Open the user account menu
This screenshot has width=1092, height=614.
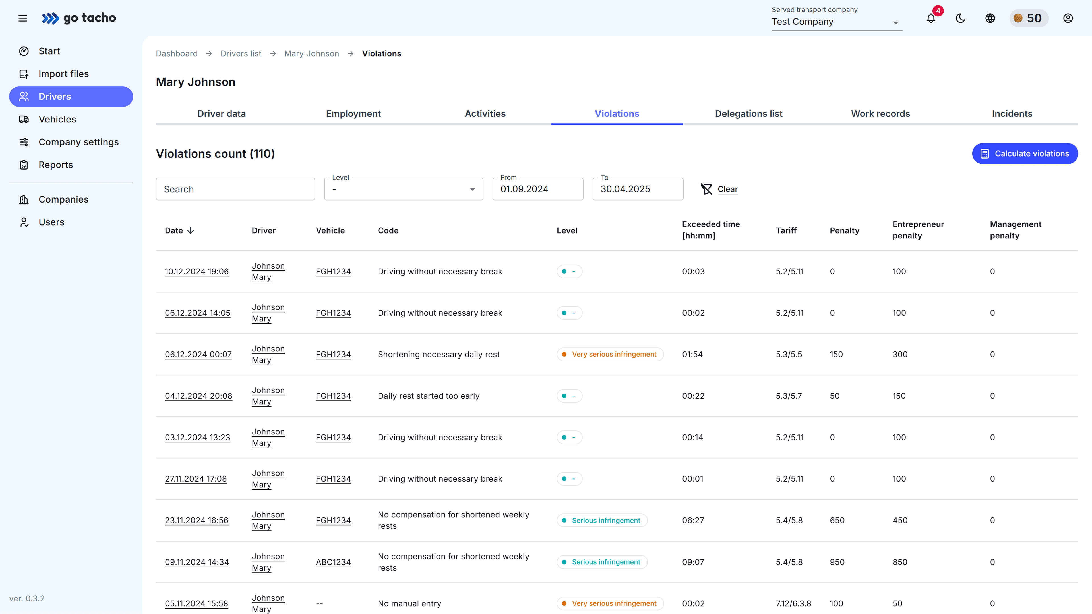coord(1068,18)
